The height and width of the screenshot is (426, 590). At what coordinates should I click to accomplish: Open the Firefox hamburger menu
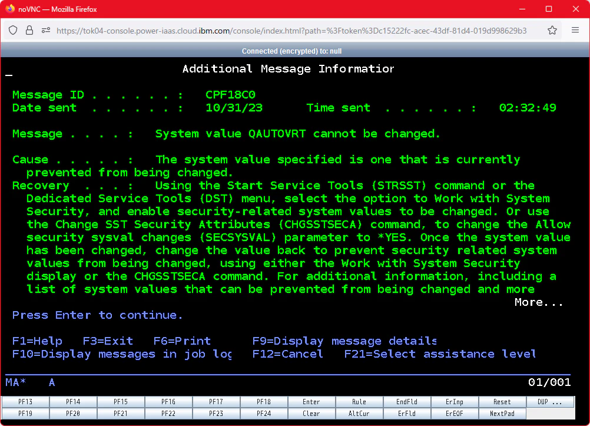[x=575, y=30]
